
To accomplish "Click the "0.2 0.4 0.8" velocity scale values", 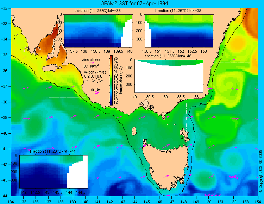I will click(x=93, y=76).
